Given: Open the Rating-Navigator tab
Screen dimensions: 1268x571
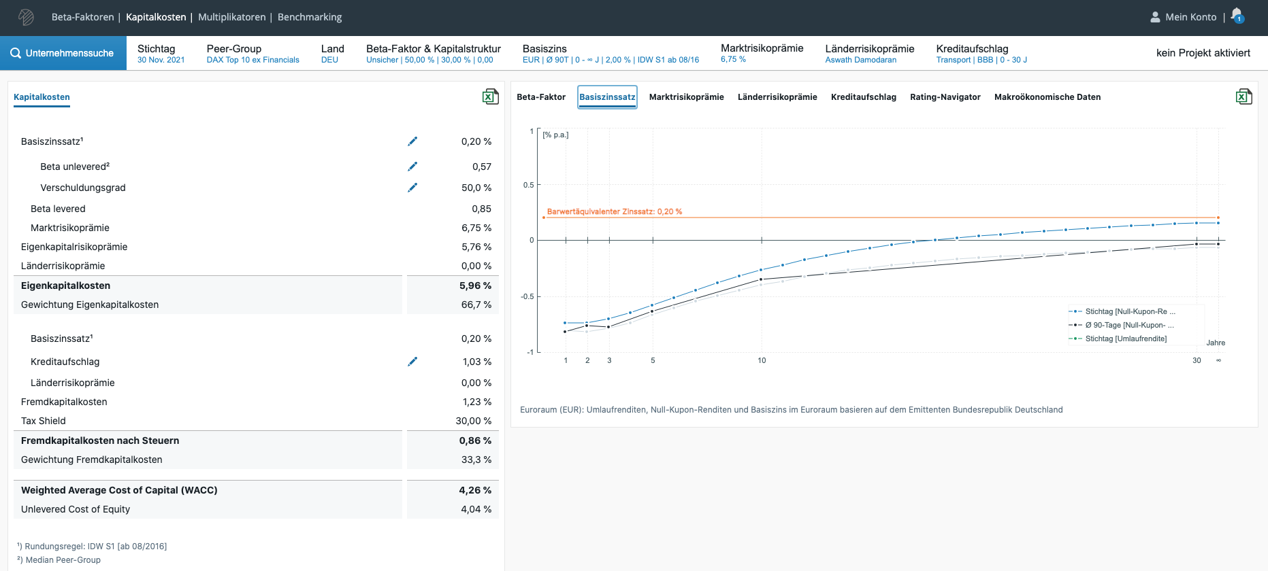Looking at the screenshot, I should coord(945,97).
